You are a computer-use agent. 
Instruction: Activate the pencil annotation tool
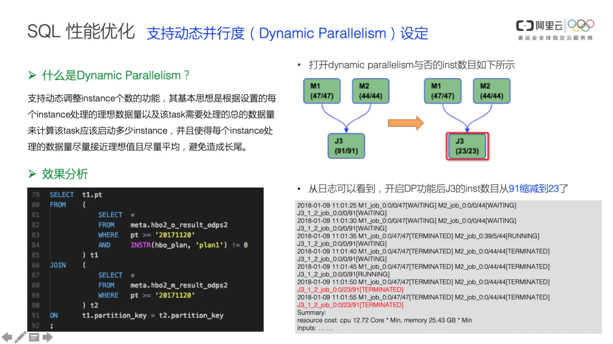[20, 337]
